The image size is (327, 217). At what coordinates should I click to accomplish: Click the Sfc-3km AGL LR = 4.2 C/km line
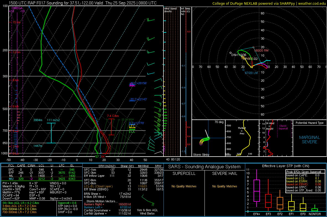pos(21,203)
